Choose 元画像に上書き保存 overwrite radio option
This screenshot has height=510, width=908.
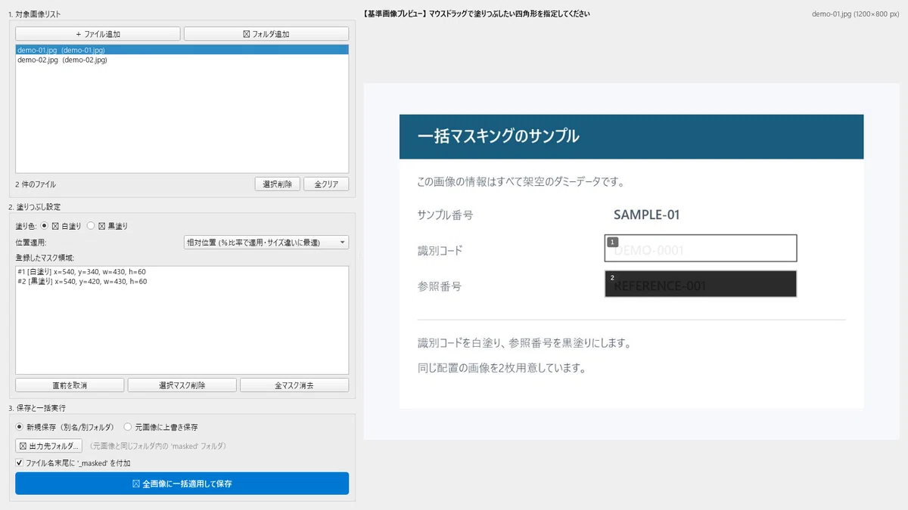pyautogui.click(x=128, y=427)
